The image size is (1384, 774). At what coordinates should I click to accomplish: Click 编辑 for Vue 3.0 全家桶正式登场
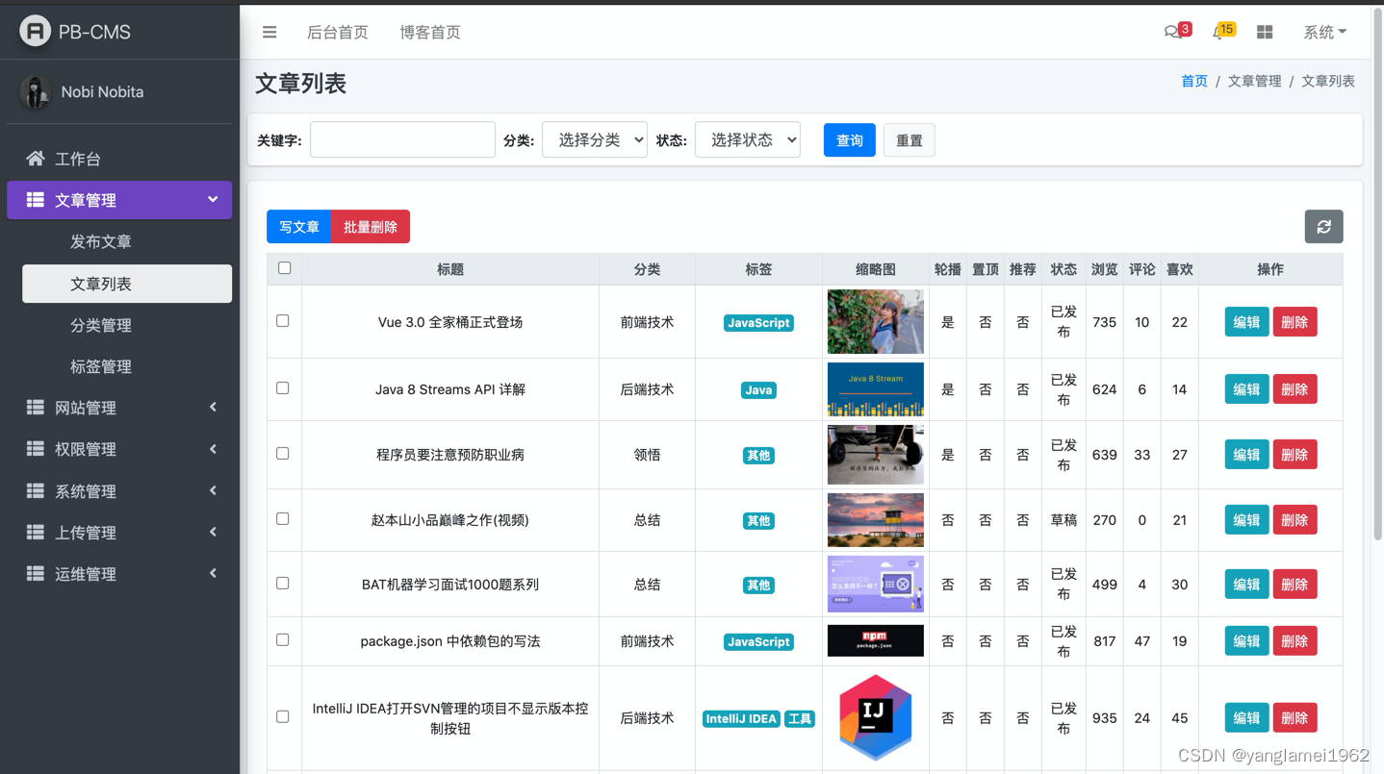click(1246, 322)
